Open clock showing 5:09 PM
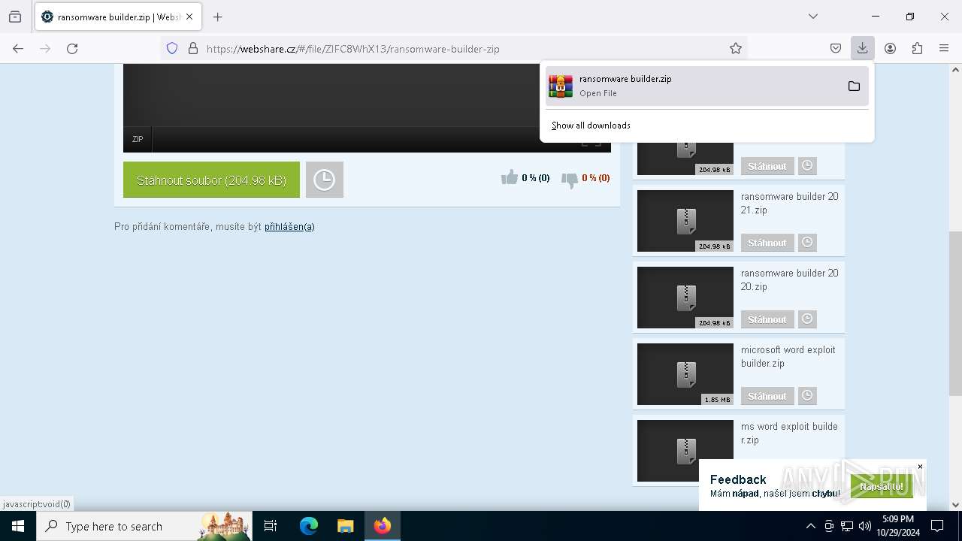962x541 pixels. tap(898, 526)
